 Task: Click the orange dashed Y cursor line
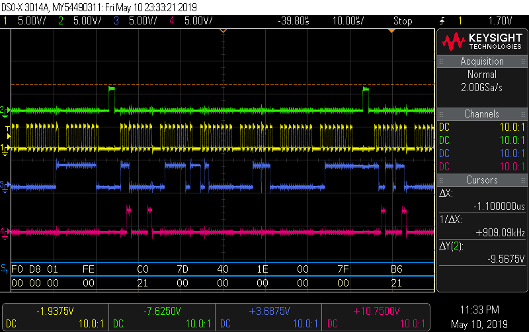click(223, 85)
